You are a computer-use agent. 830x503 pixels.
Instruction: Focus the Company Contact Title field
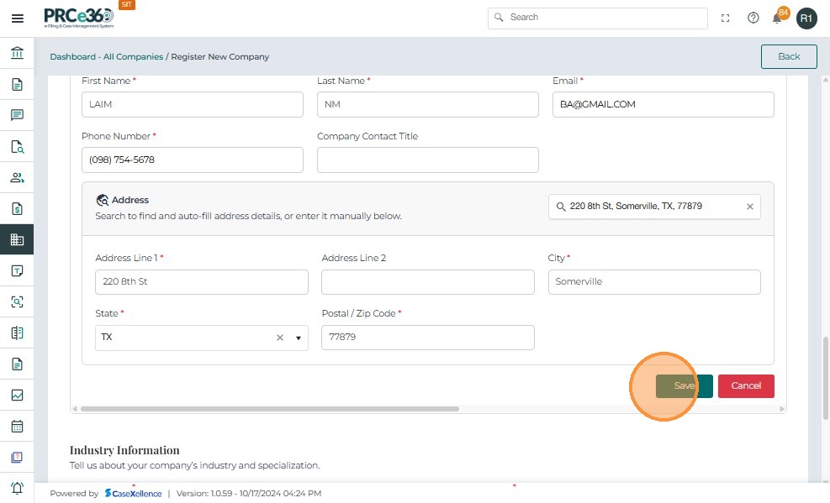(427, 160)
